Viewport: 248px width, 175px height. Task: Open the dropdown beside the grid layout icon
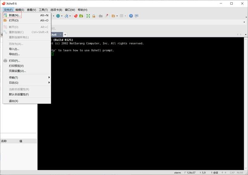tap(125, 16)
